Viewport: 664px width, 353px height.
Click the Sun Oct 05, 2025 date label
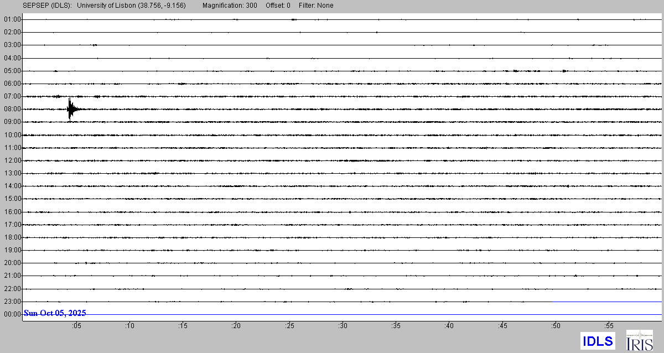pos(55,313)
